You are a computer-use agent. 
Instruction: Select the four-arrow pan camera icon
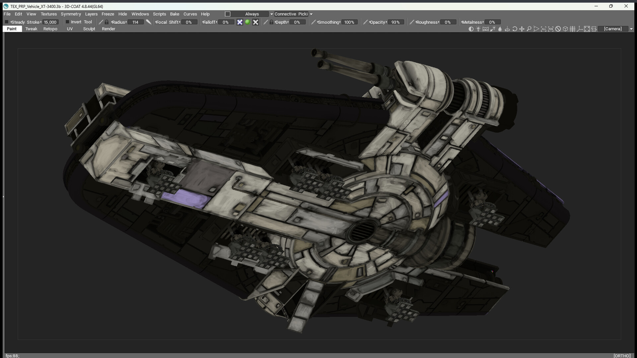[x=522, y=29]
